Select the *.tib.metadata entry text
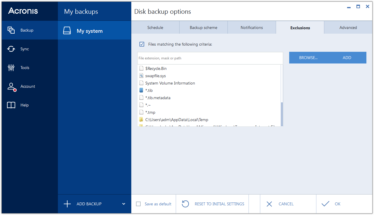Viewport: 374px width, 215px height. (x=158, y=98)
